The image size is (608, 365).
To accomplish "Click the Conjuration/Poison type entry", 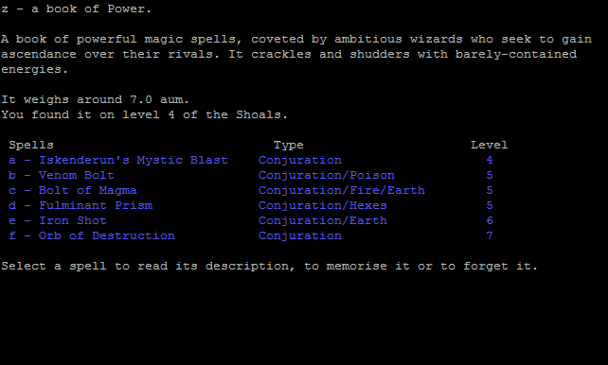I will (327, 175).
